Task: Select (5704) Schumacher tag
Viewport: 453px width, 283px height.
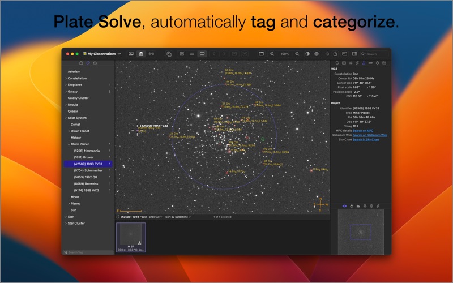Action: pyautogui.click(x=88, y=171)
